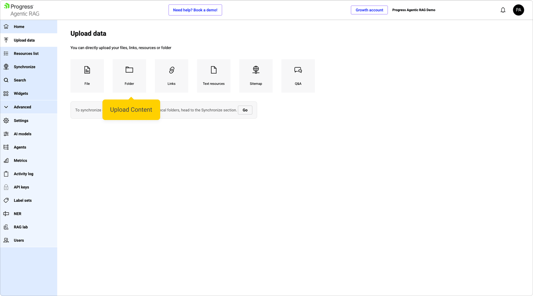Click Need help? Book a demo!

pos(195,10)
